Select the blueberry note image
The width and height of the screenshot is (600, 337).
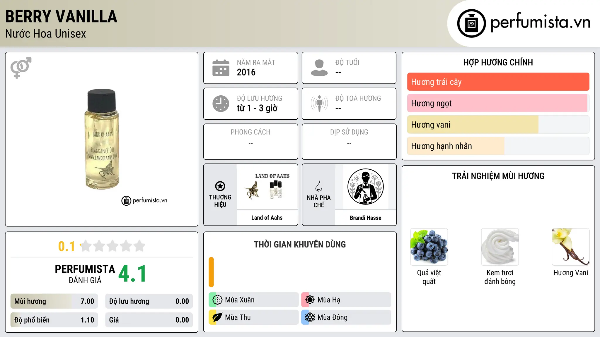tap(429, 247)
